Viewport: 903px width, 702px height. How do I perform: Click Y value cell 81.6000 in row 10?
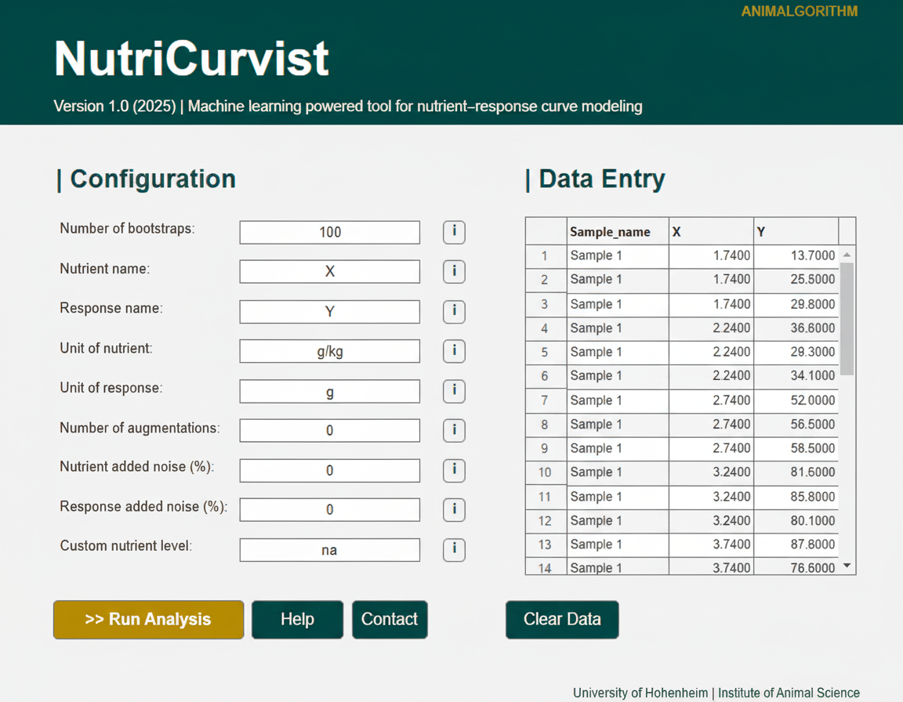(796, 472)
